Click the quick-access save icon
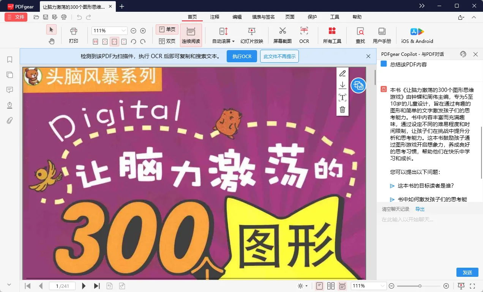Image resolution: width=483 pixels, height=292 pixels. click(x=46, y=17)
